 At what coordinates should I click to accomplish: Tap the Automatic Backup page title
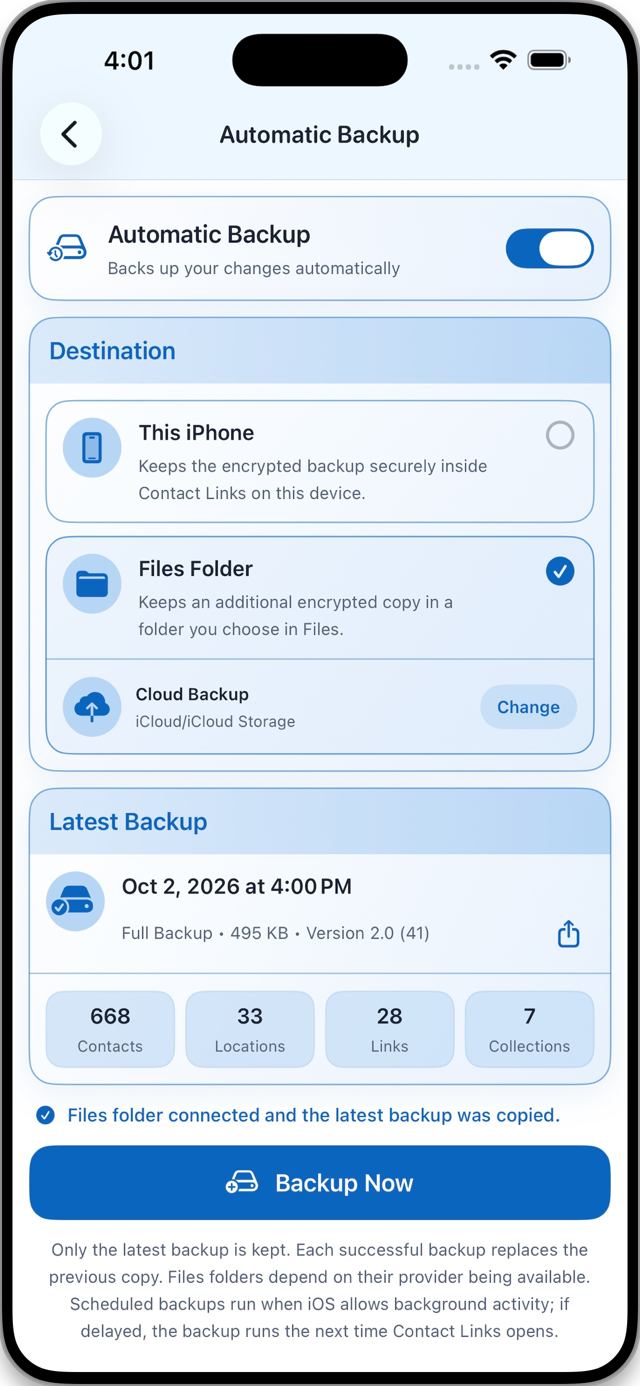pos(320,135)
